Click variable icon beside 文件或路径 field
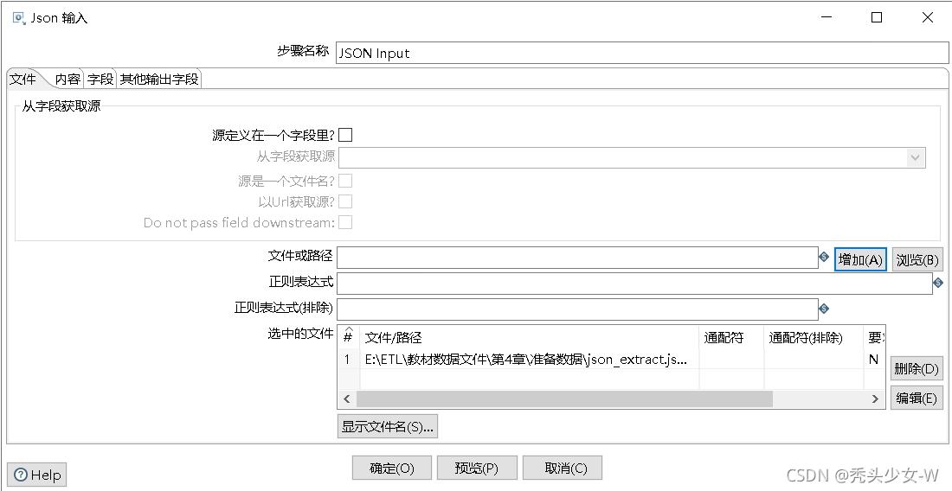The height and width of the screenshot is (491, 952). [824, 257]
